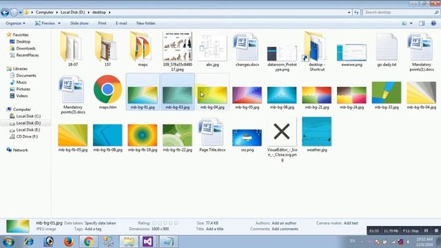Select mb-bg-fb-19.jpg image
Screen dimensions: 441x248
[143, 138]
